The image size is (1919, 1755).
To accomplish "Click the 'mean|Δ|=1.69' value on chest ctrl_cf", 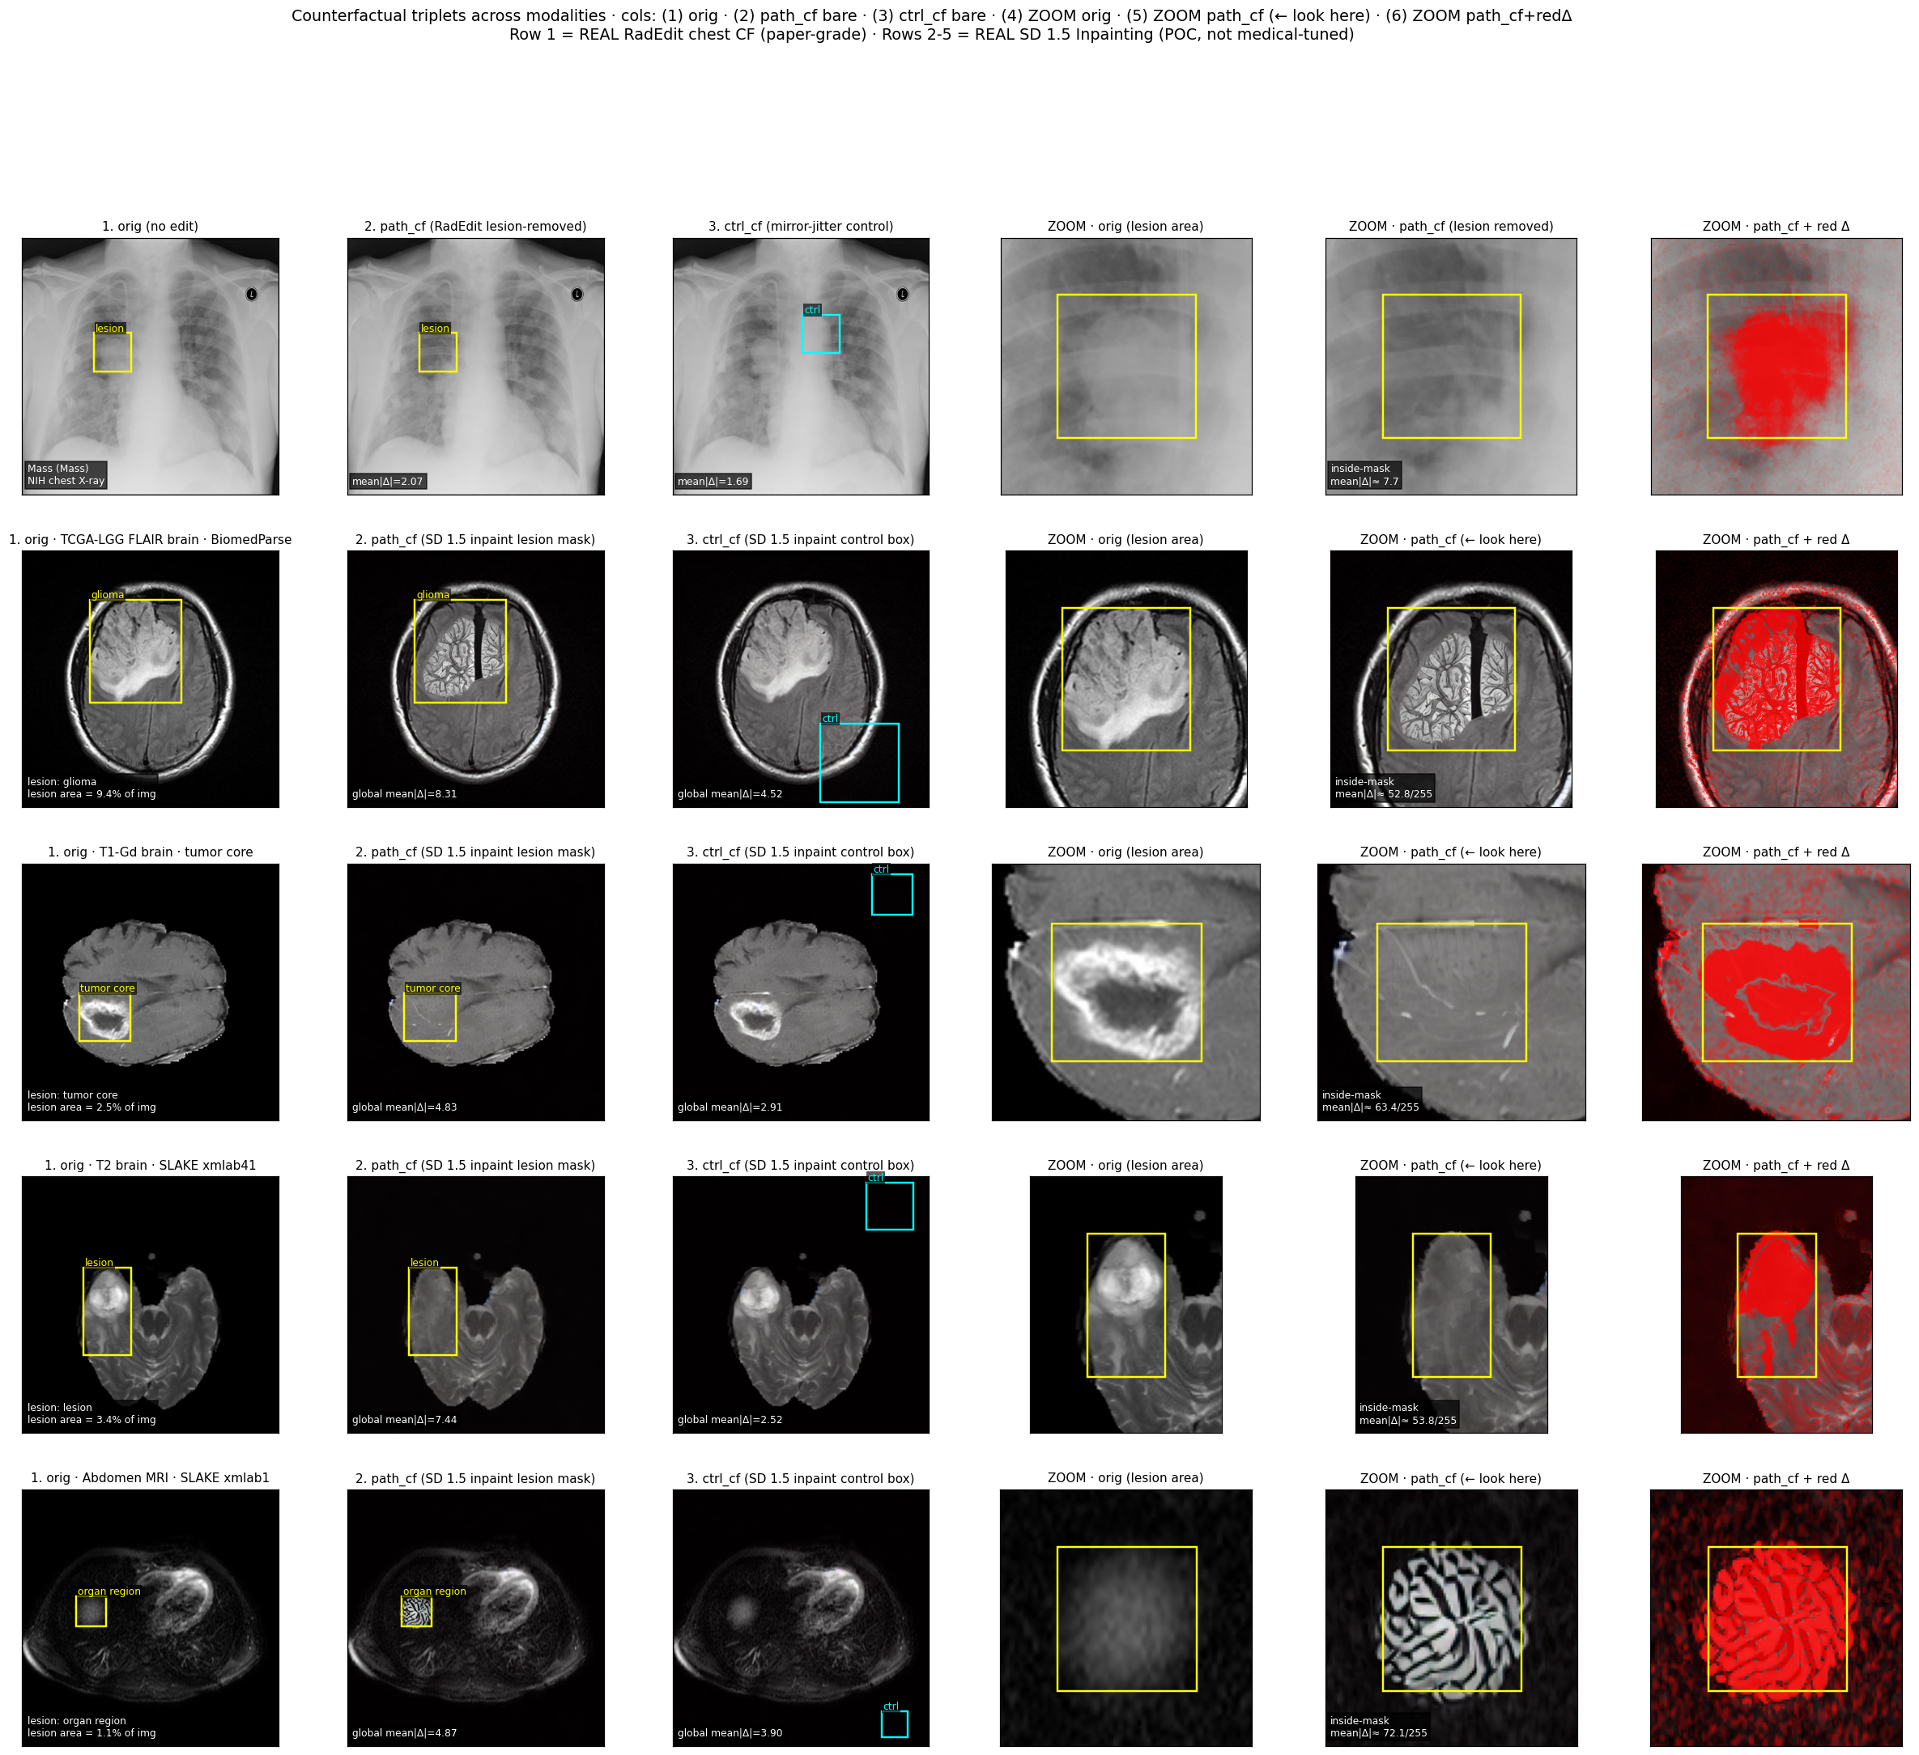I will pyautogui.click(x=713, y=482).
